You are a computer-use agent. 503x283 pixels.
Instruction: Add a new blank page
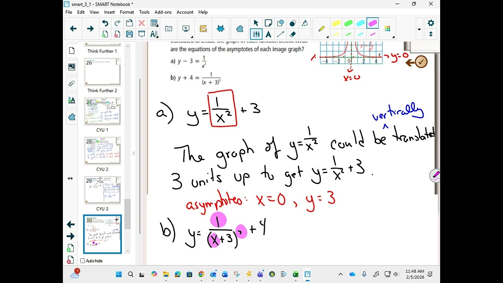[x=105, y=34]
